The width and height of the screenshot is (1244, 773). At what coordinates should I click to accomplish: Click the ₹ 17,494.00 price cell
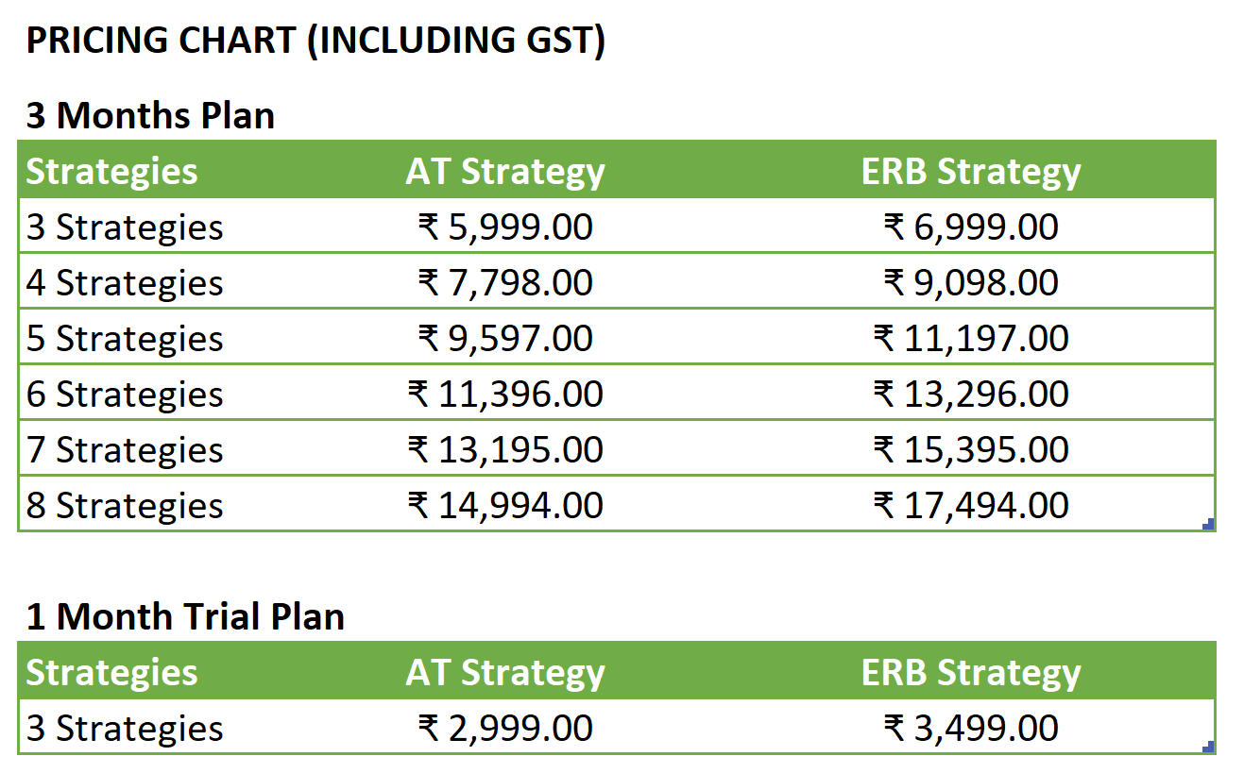tap(971, 506)
